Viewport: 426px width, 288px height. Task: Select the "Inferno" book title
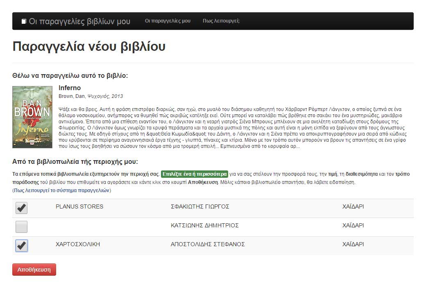point(70,88)
